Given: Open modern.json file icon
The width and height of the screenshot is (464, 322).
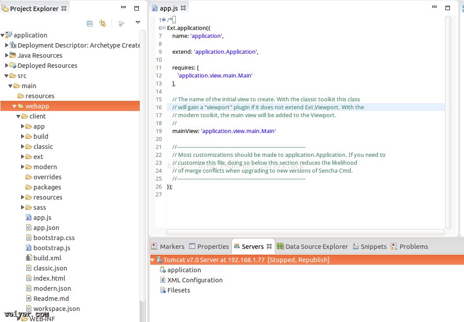Looking at the screenshot, I should tap(29, 288).
